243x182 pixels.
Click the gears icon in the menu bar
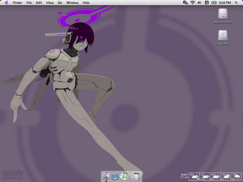[185, 3]
